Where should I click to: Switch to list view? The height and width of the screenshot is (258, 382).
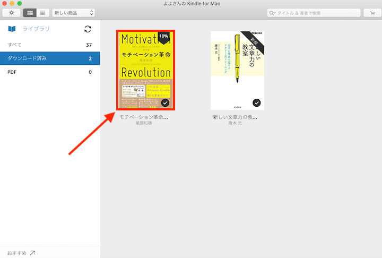42,13
